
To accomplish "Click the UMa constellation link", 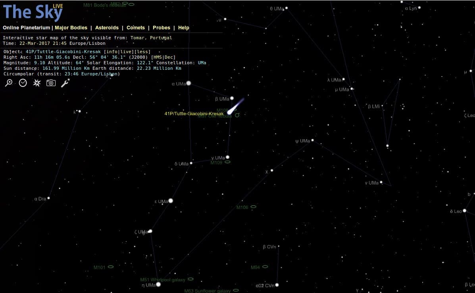I will tap(202, 63).
